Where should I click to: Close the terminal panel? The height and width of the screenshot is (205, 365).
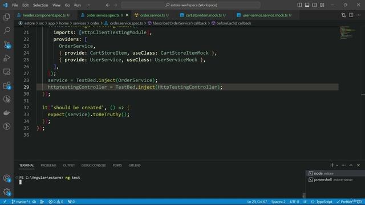click(359, 165)
